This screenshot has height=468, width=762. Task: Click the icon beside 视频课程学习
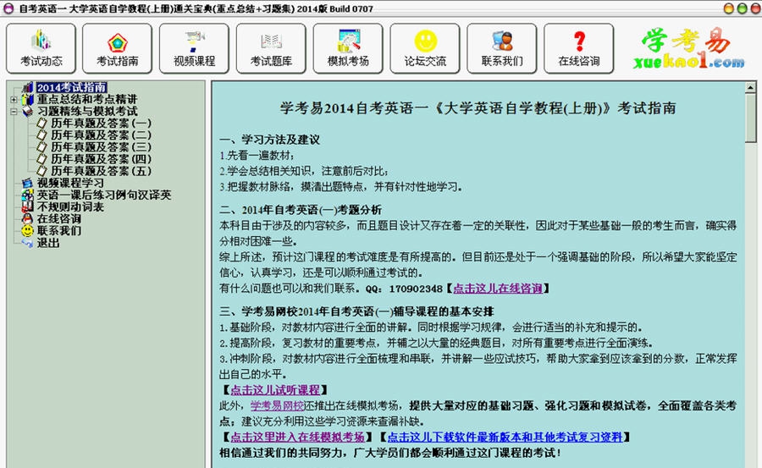pos(28,183)
